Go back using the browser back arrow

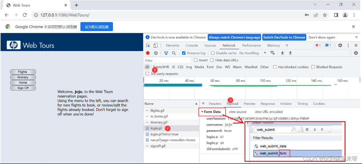coord(7,15)
